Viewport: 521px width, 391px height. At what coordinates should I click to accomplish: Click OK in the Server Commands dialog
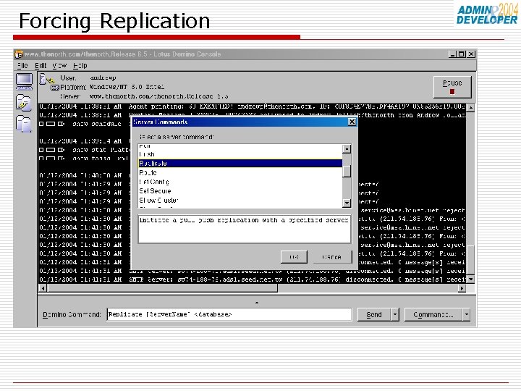tap(294, 256)
